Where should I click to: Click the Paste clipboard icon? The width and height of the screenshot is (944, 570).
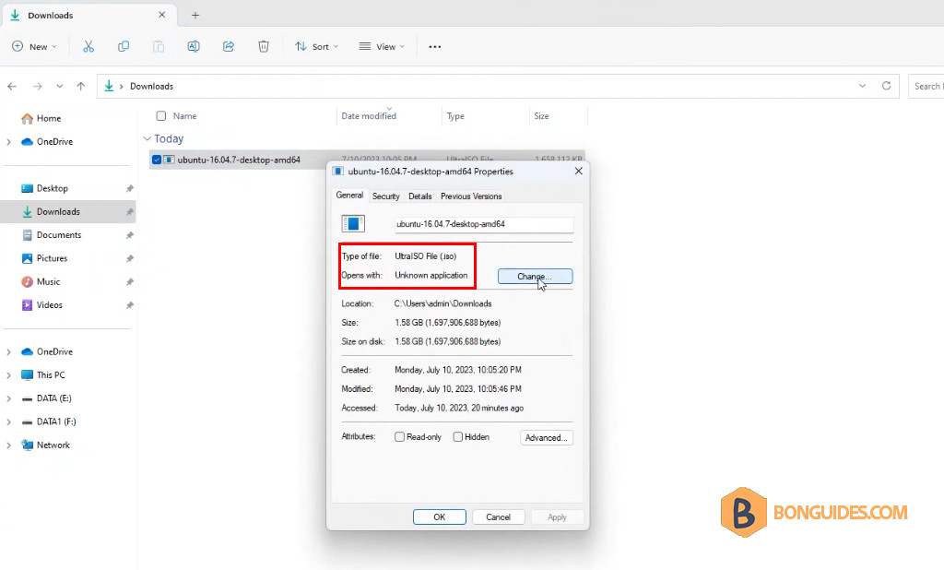[159, 46]
